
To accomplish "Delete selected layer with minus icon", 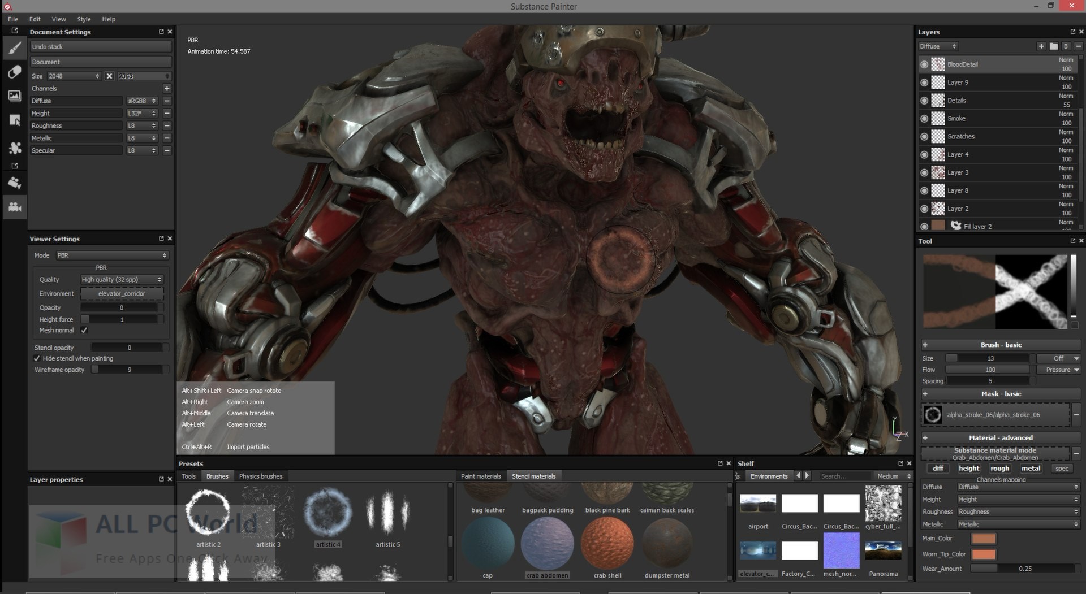I will 1078,46.
